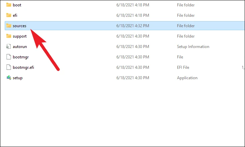Image resolution: width=245 pixels, height=147 pixels.
Task: Select the bootmgr.efi file name
Action: click(x=24, y=67)
